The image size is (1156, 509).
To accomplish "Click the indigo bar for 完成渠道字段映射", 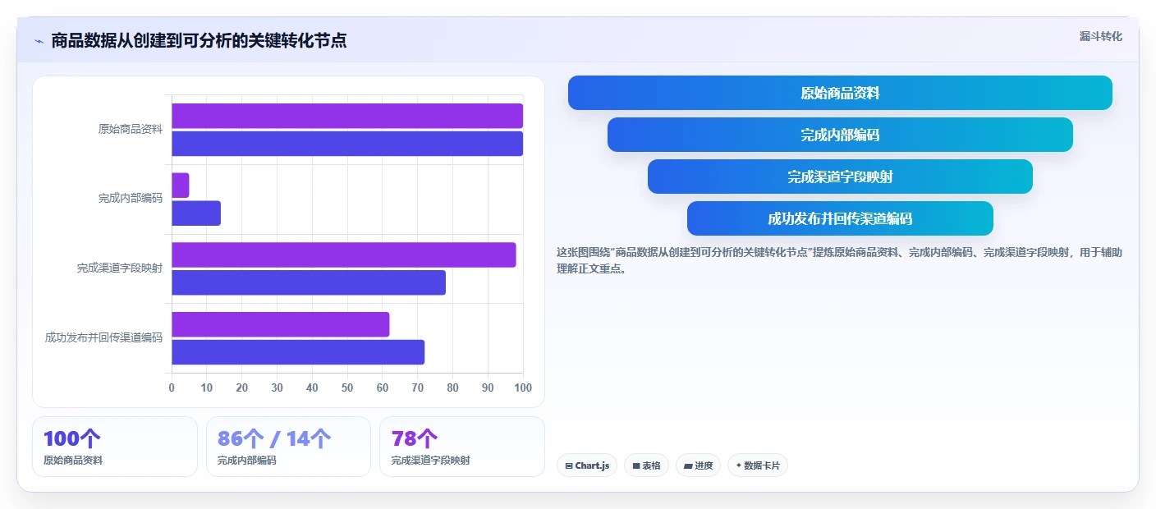I will [x=309, y=282].
